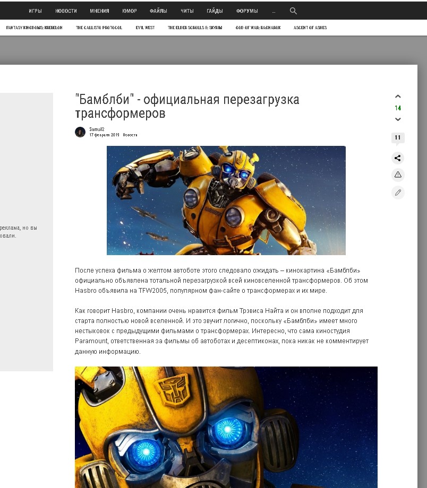Open the МНЕНИЯ section
Screen dimensions: 427x488
pos(99,11)
